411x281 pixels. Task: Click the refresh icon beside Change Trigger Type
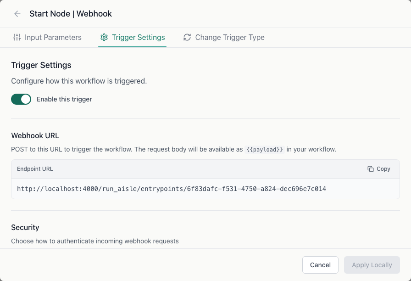(x=187, y=37)
